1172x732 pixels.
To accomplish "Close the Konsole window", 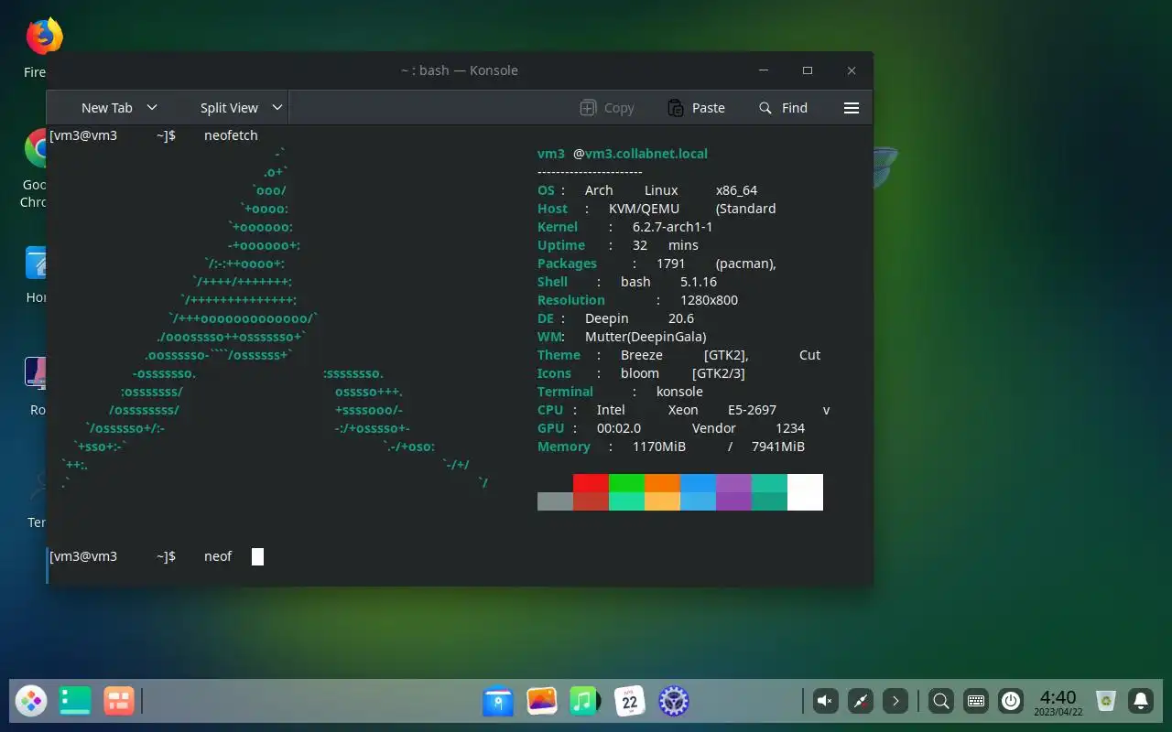I will coord(852,70).
